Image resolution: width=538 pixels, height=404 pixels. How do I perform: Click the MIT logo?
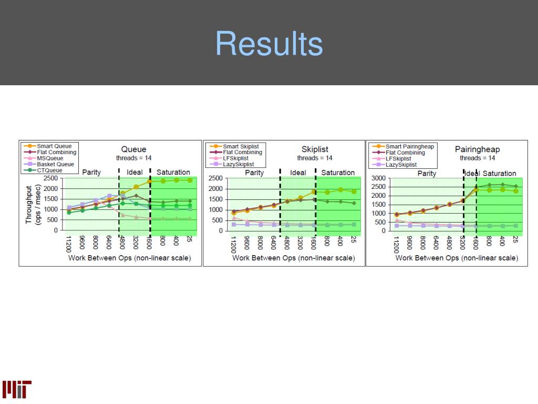coord(17,389)
